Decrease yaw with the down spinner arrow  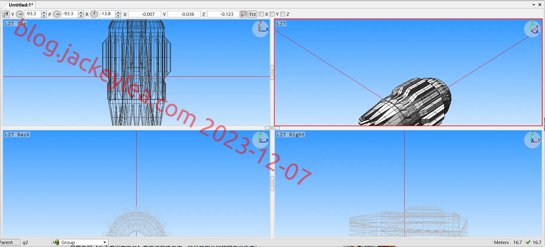[44, 16]
